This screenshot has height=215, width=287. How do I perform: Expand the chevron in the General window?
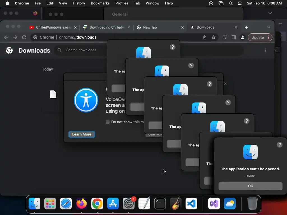pos(270,13)
